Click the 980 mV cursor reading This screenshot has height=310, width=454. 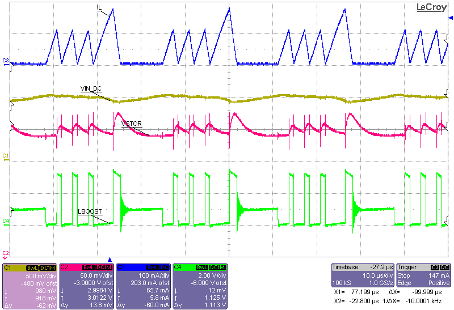pyautogui.click(x=46, y=291)
